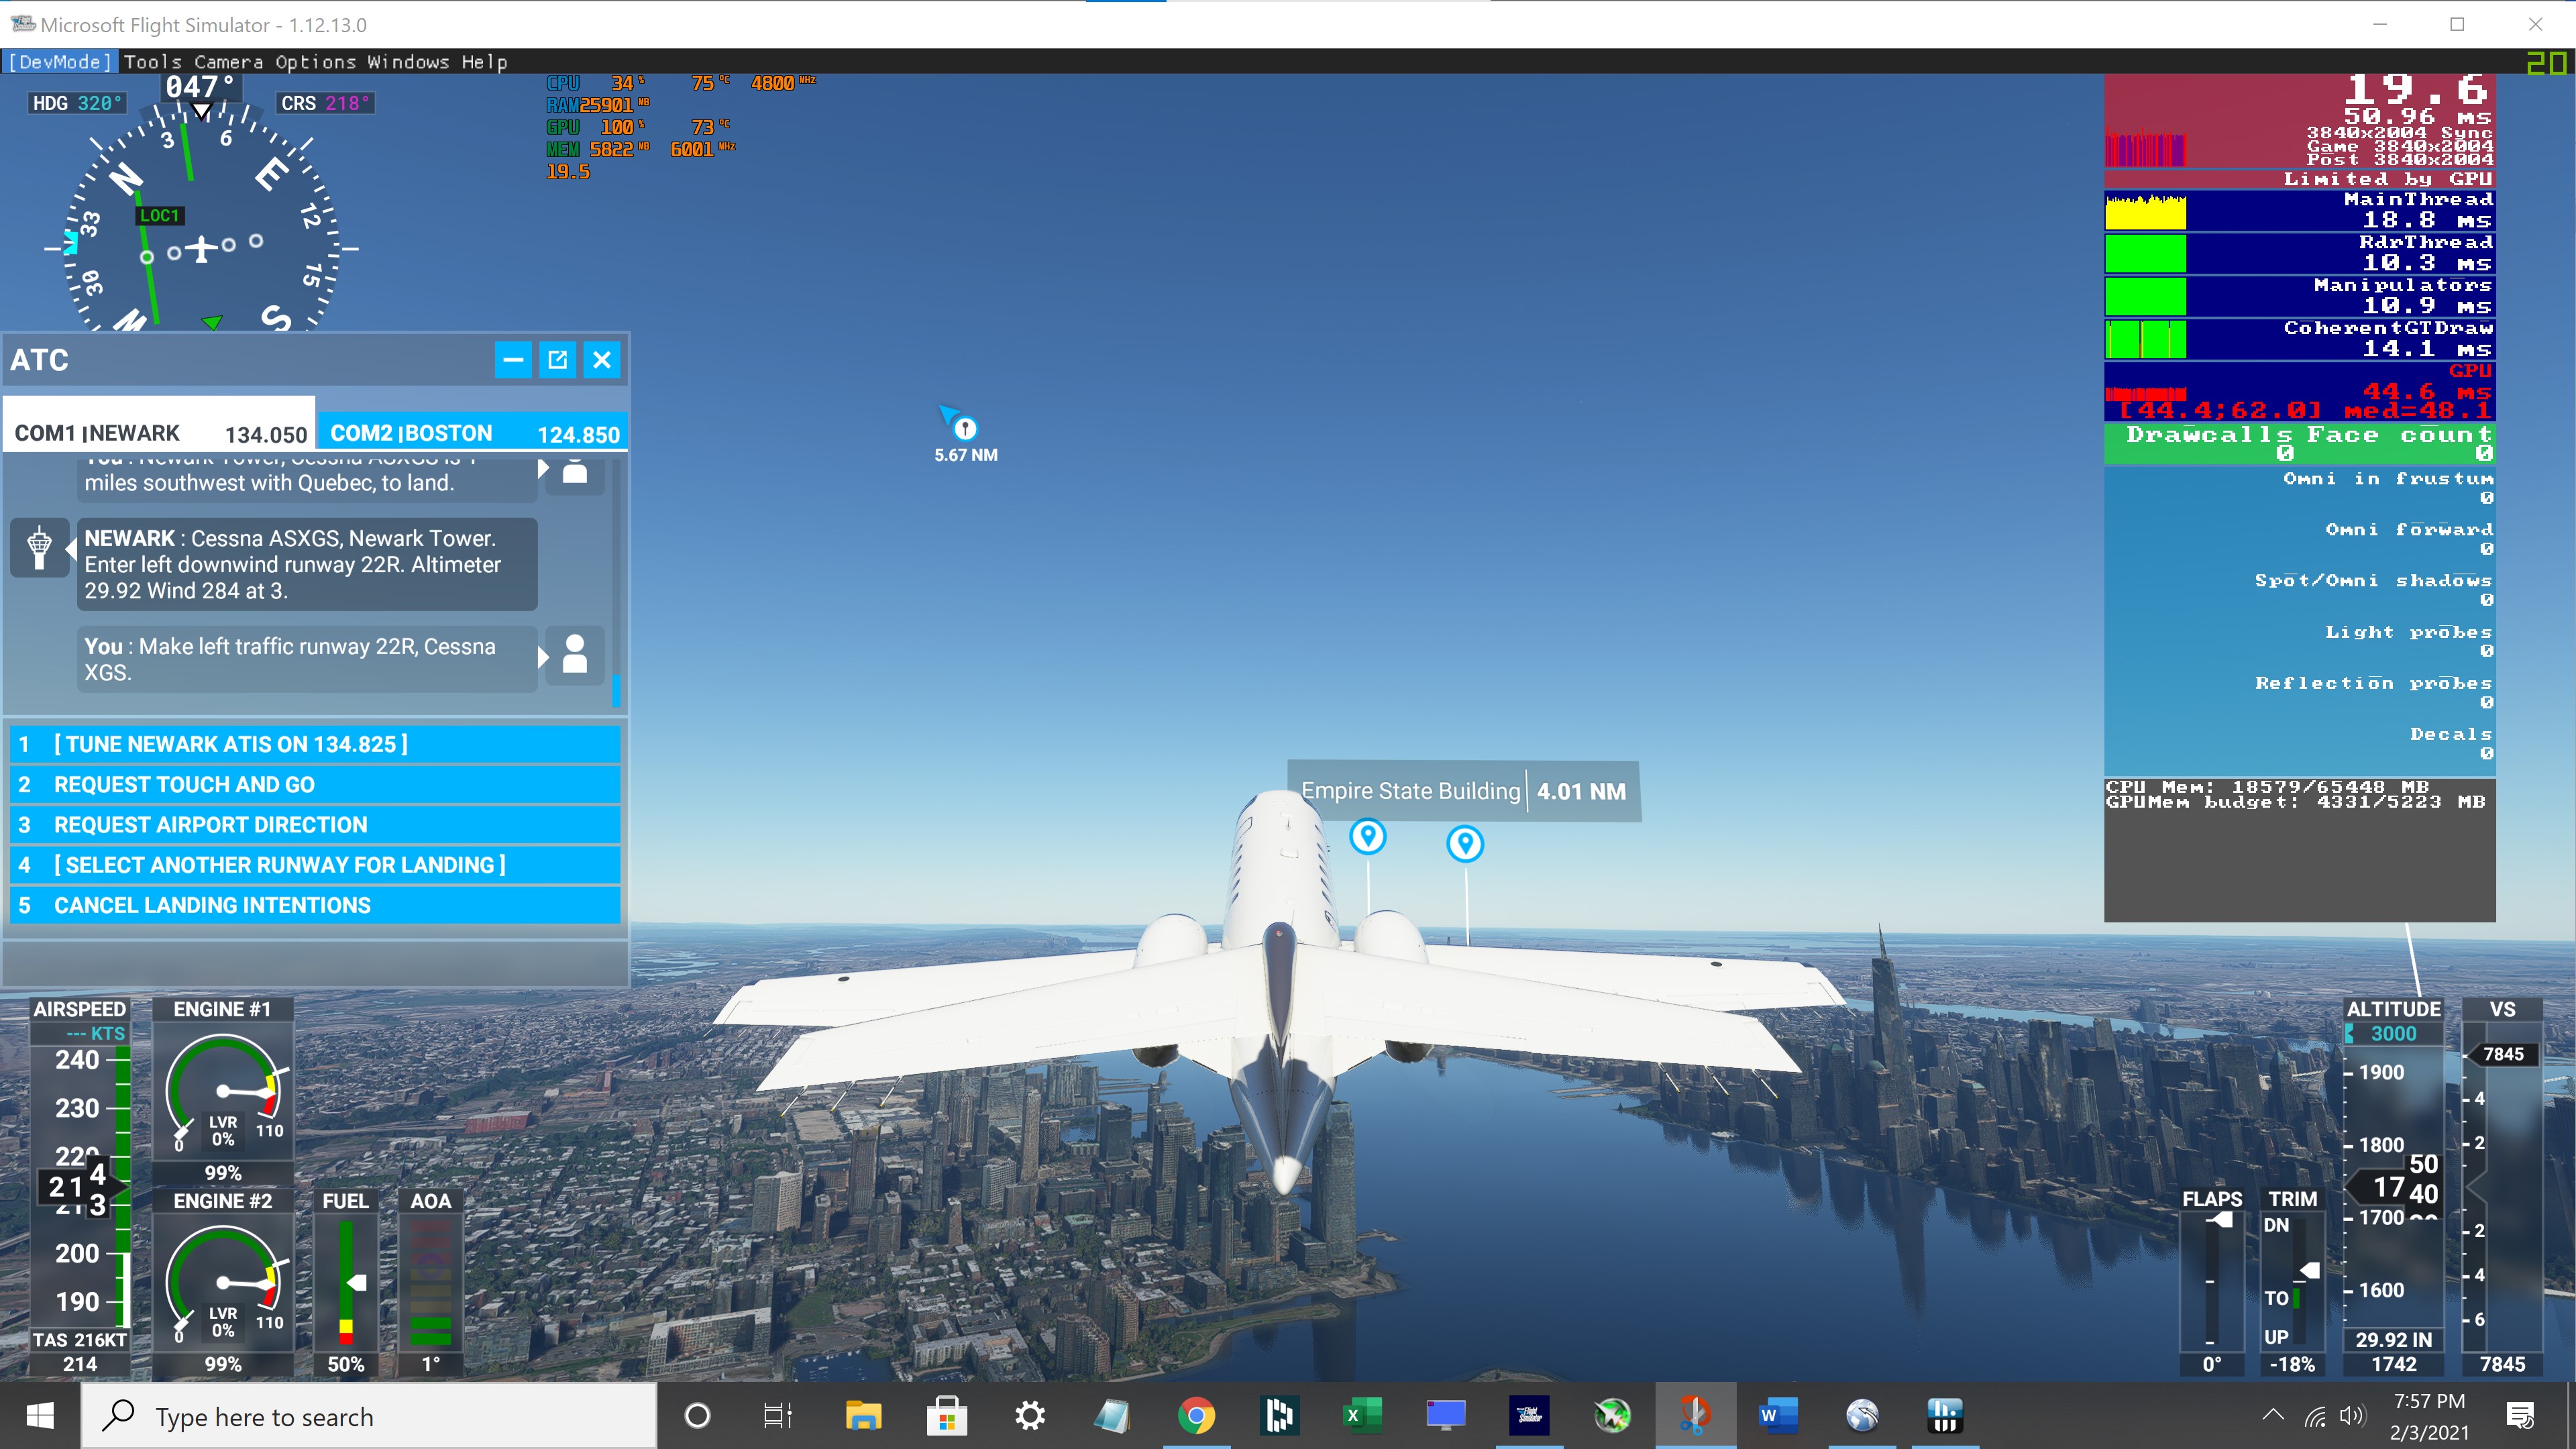
Task: Open Excel from the taskbar
Action: click(1362, 1416)
